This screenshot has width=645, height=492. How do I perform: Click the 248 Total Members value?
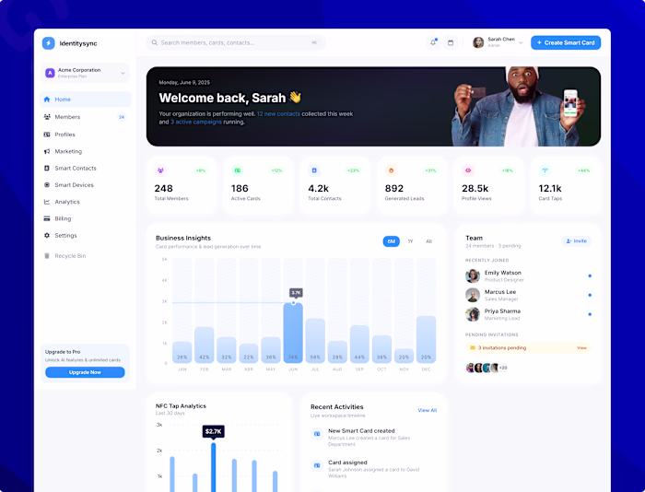click(164, 188)
